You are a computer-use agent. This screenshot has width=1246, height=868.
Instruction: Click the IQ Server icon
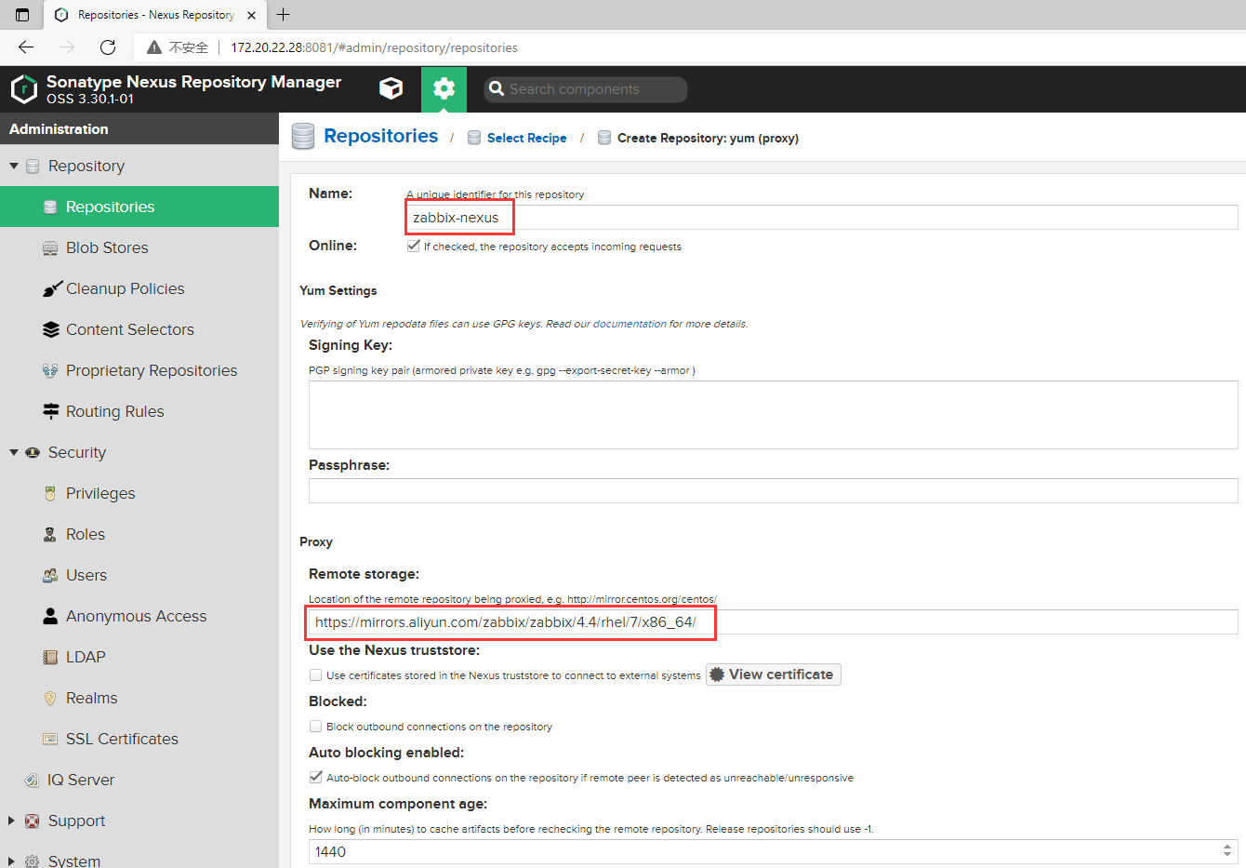click(32, 780)
